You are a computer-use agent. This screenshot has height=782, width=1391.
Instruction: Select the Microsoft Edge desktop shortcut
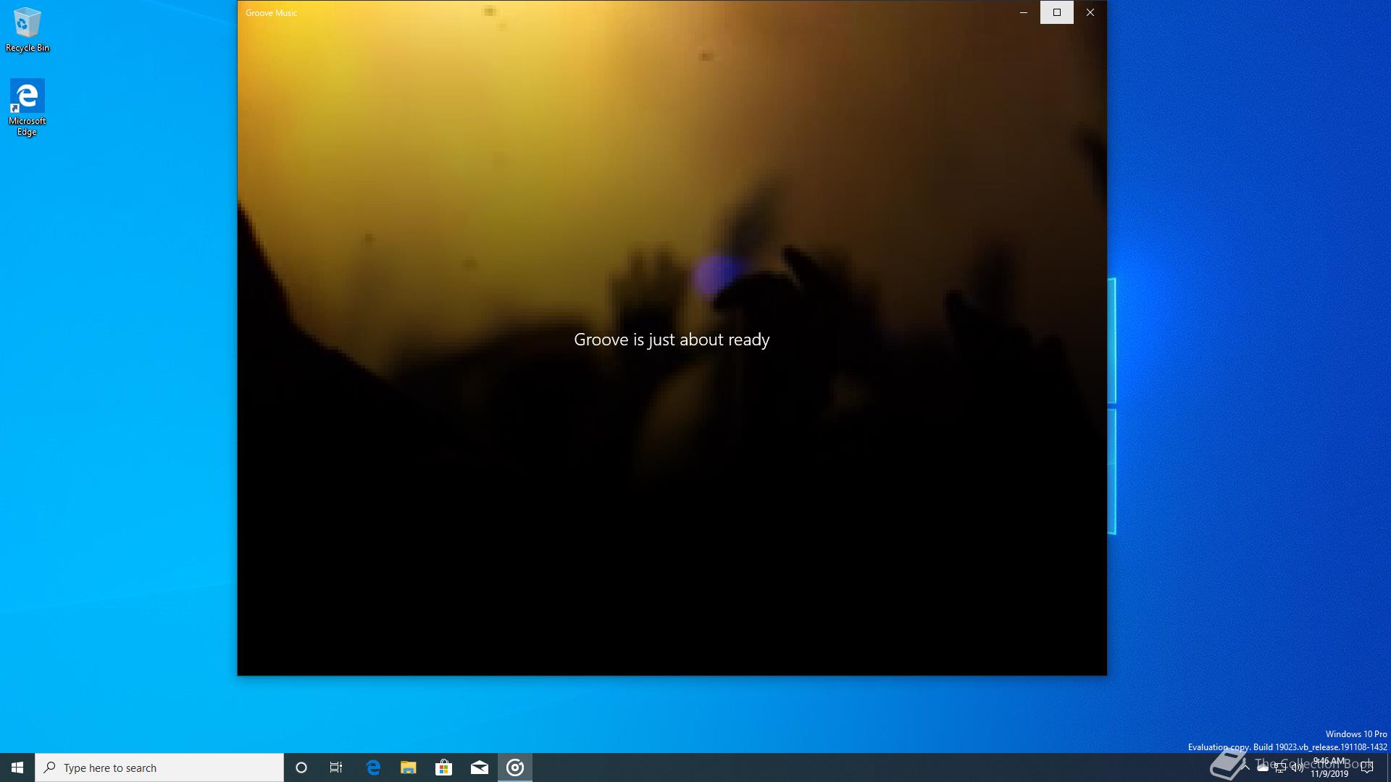[x=27, y=108]
